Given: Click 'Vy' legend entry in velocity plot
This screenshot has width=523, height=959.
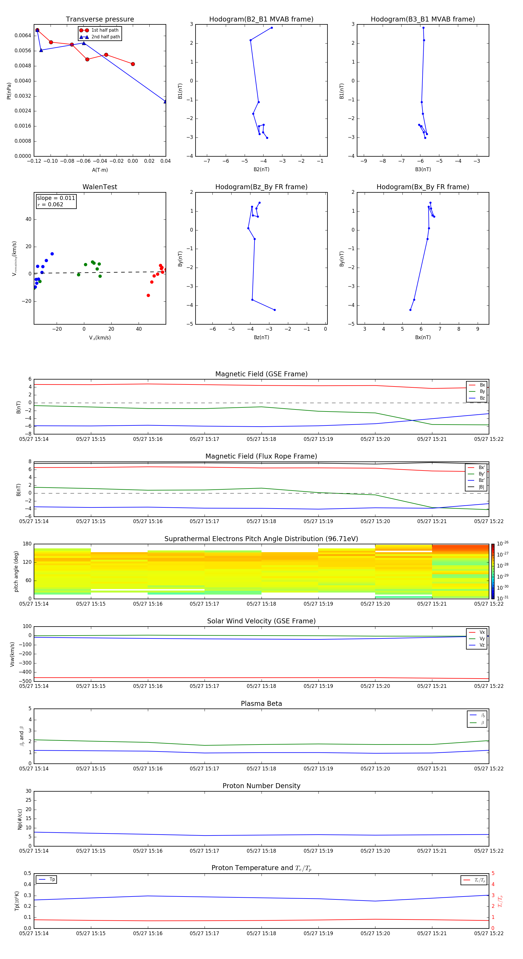Looking at the screenshot, I should coord(477,638).
